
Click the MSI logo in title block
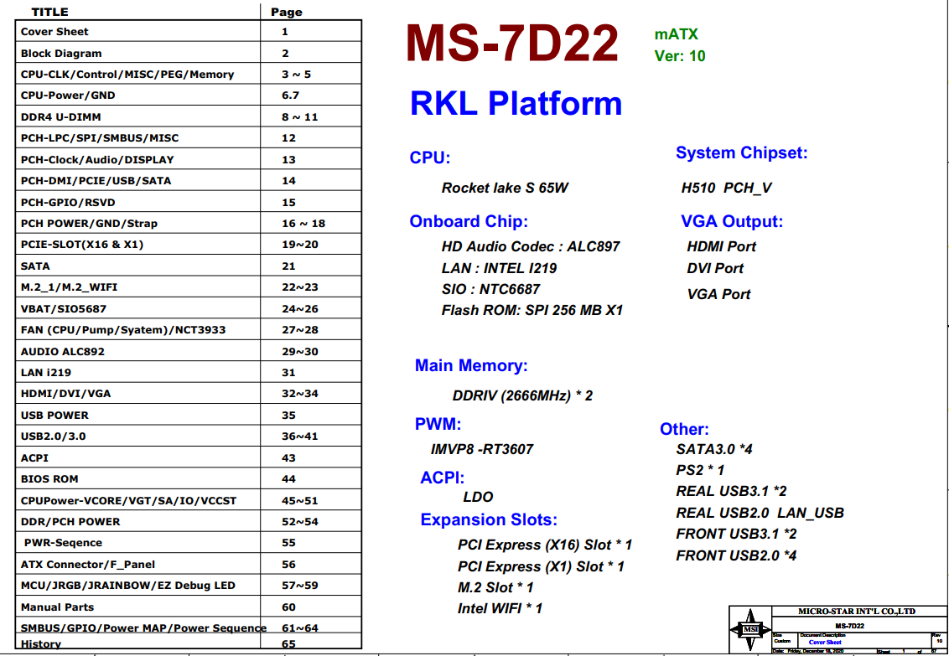point(750,630)
